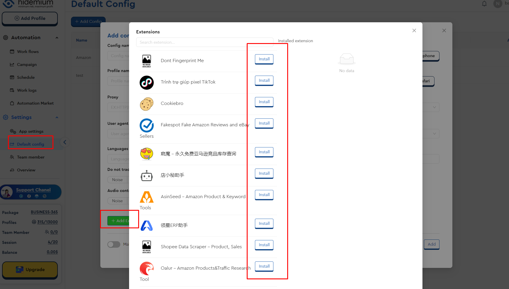The width and height of the screenshot is (509, 289).
Task: Open the Schedule page
Action: coord(26,77)
